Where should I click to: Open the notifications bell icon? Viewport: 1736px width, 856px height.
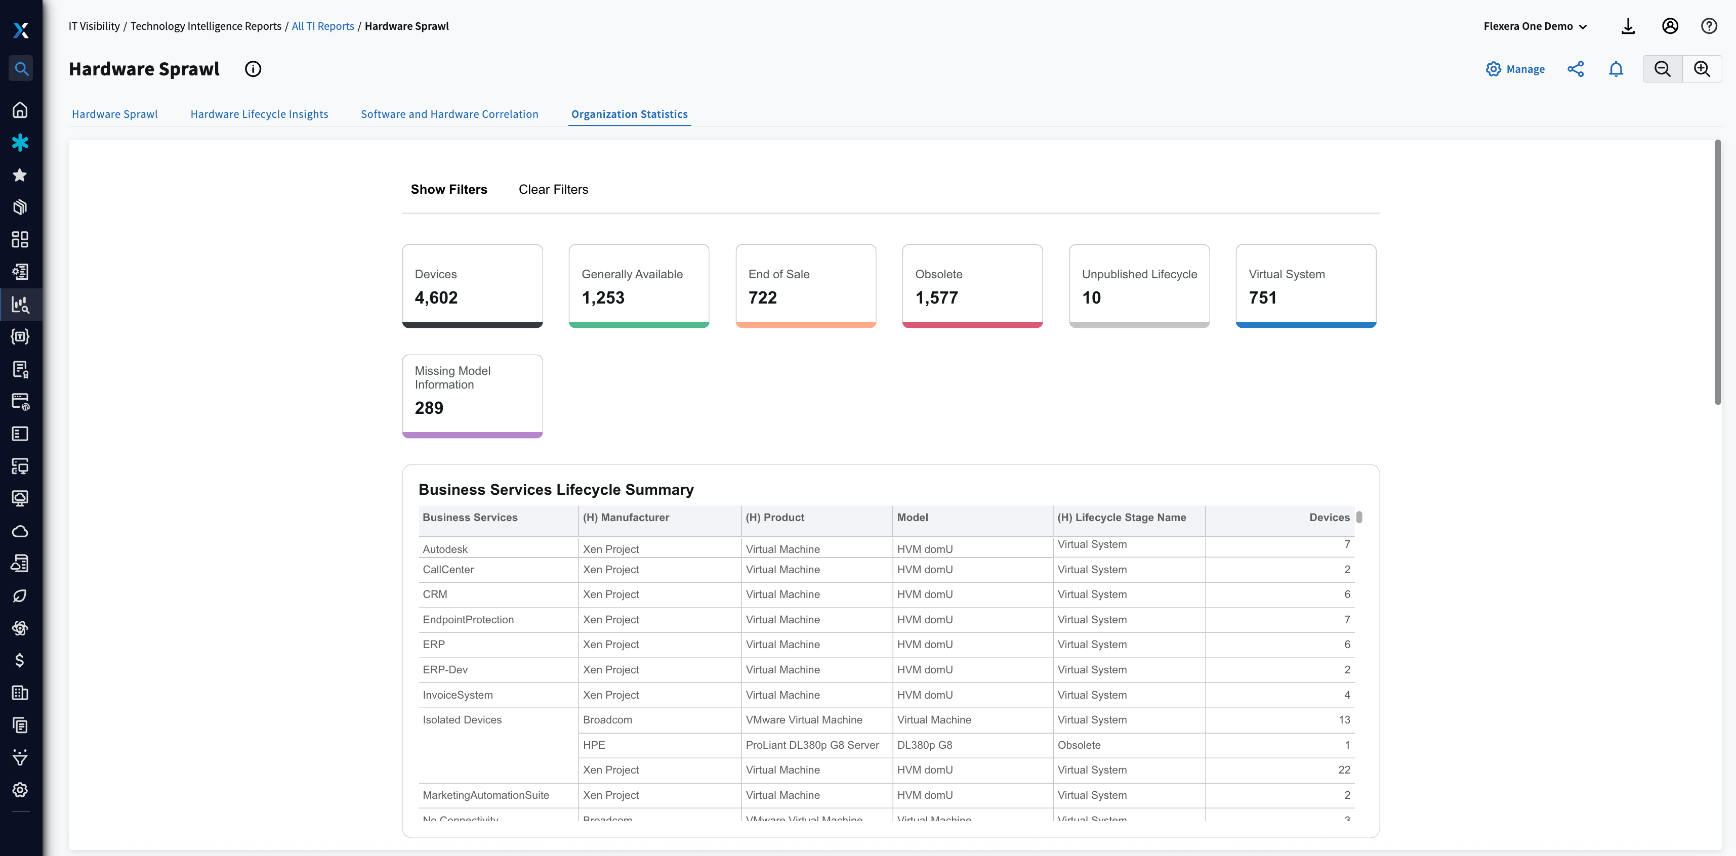1616,69
